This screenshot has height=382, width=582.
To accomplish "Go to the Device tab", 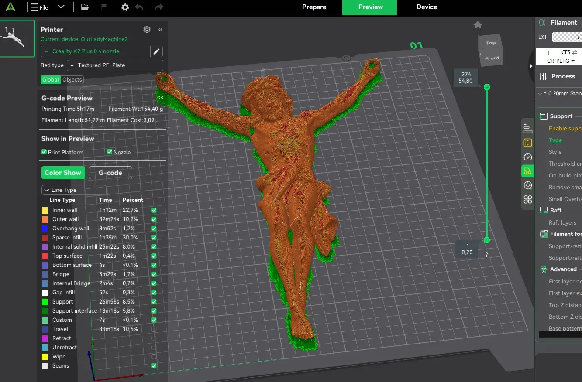I will tap(427, 7).
